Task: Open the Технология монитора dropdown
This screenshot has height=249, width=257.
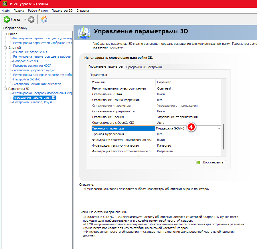Action: 219,129
